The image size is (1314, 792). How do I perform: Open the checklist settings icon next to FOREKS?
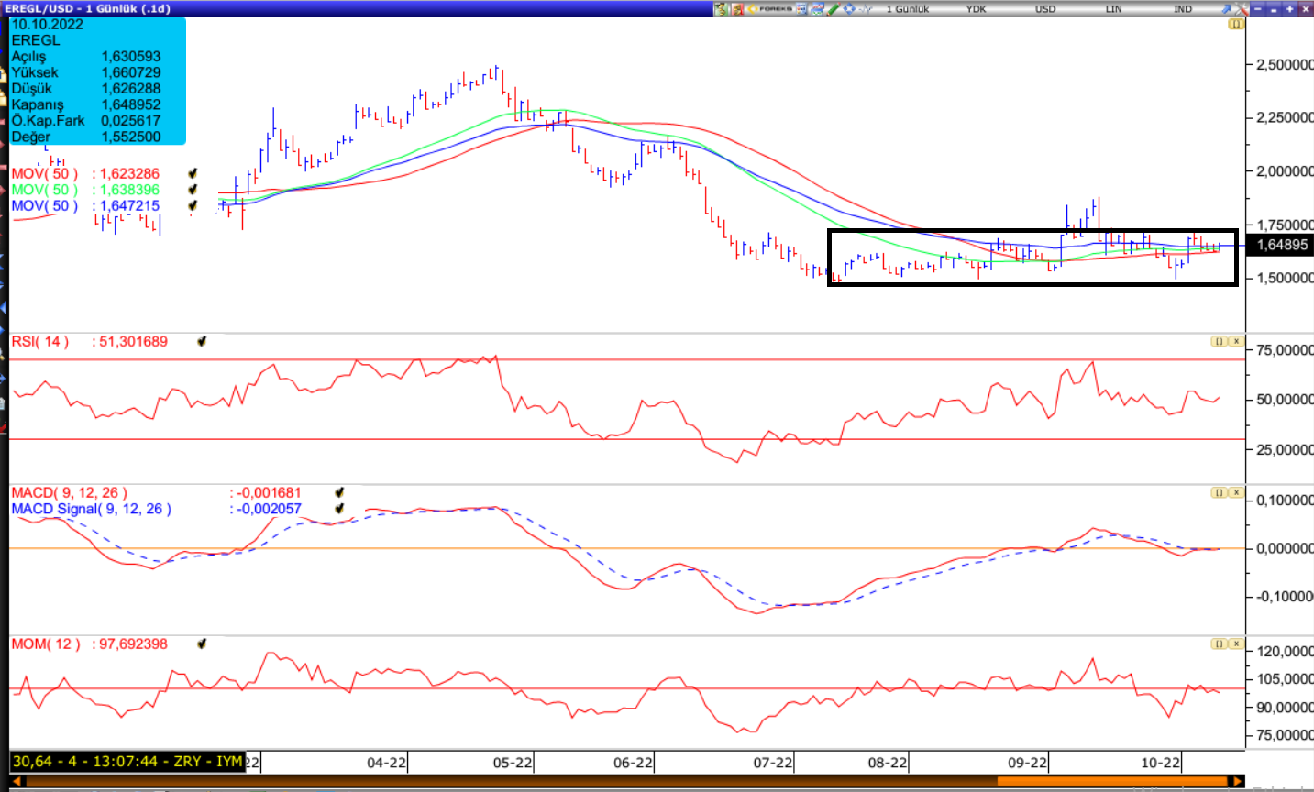(801, 8)
